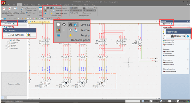Click the green refresh icon below preview pane

pyautogui.click(x=5, y=97)
